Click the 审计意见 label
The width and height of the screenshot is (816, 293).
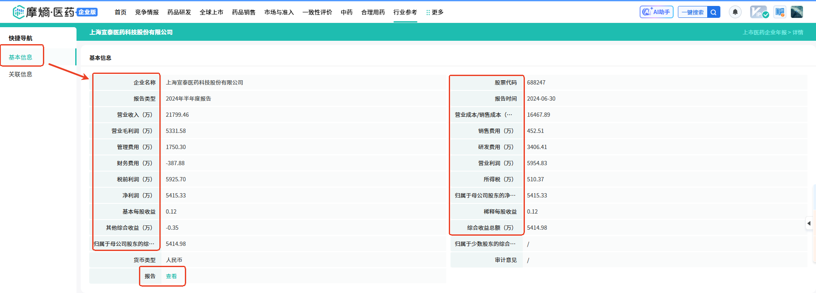tap(506, 260)
